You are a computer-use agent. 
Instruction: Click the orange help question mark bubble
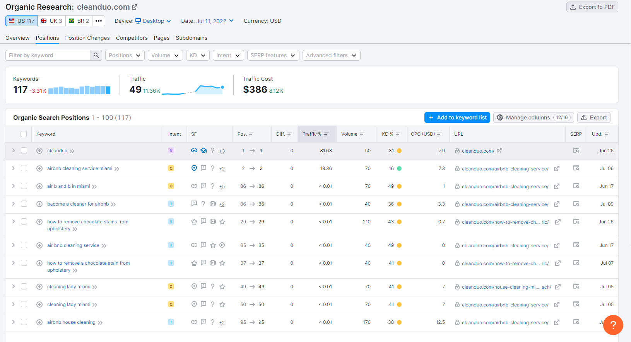coord(613,325)
